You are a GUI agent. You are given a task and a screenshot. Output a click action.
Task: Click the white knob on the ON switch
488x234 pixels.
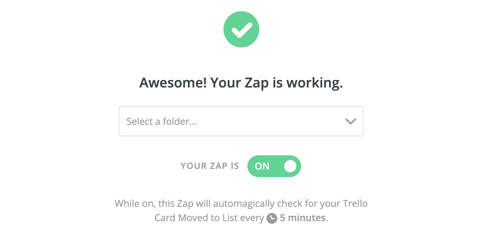pos(290,166)
